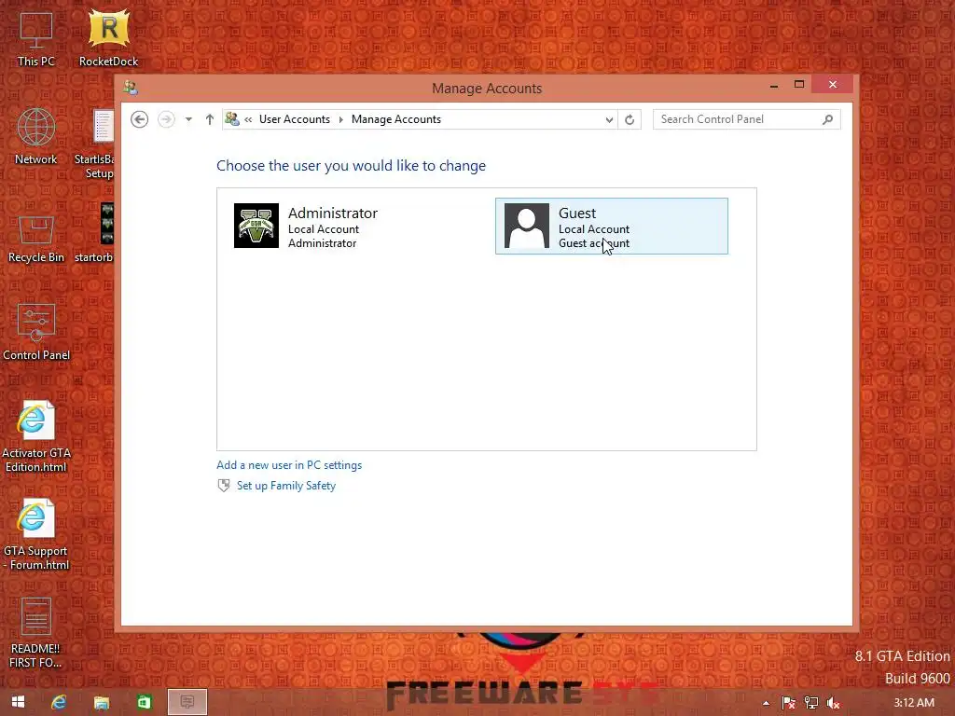Expand the breadcrumb chevron before User Accounts
The image size is (955, 716).
pos(248,120)
